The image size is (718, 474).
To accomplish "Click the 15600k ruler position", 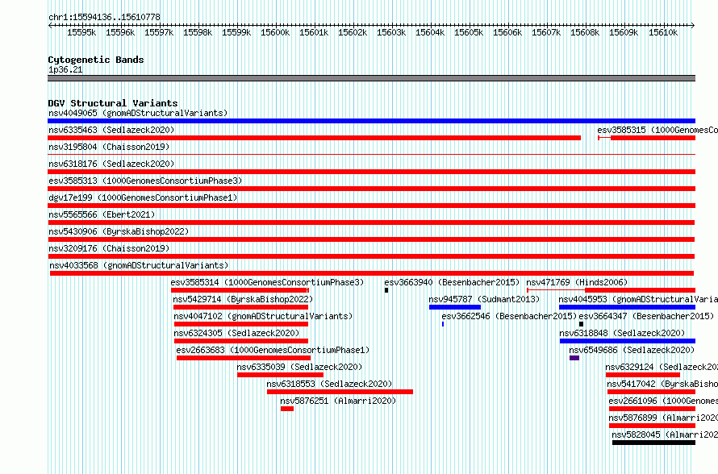I will [275, 32].
